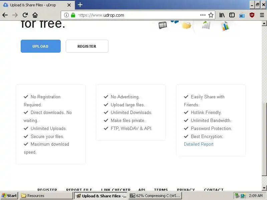This screenshot has height=200, width=267.
Task: Click the REGISTER button
Action: (87, 46)
